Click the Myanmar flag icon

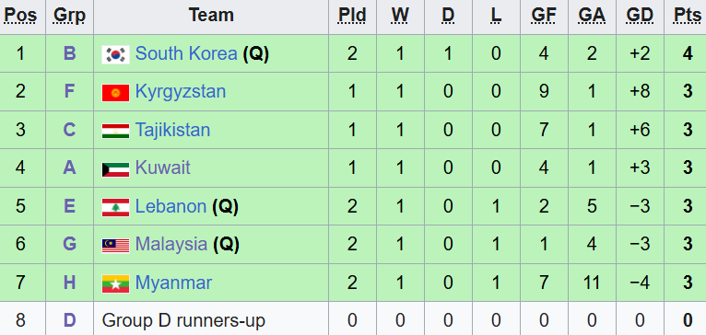[116, 283]
